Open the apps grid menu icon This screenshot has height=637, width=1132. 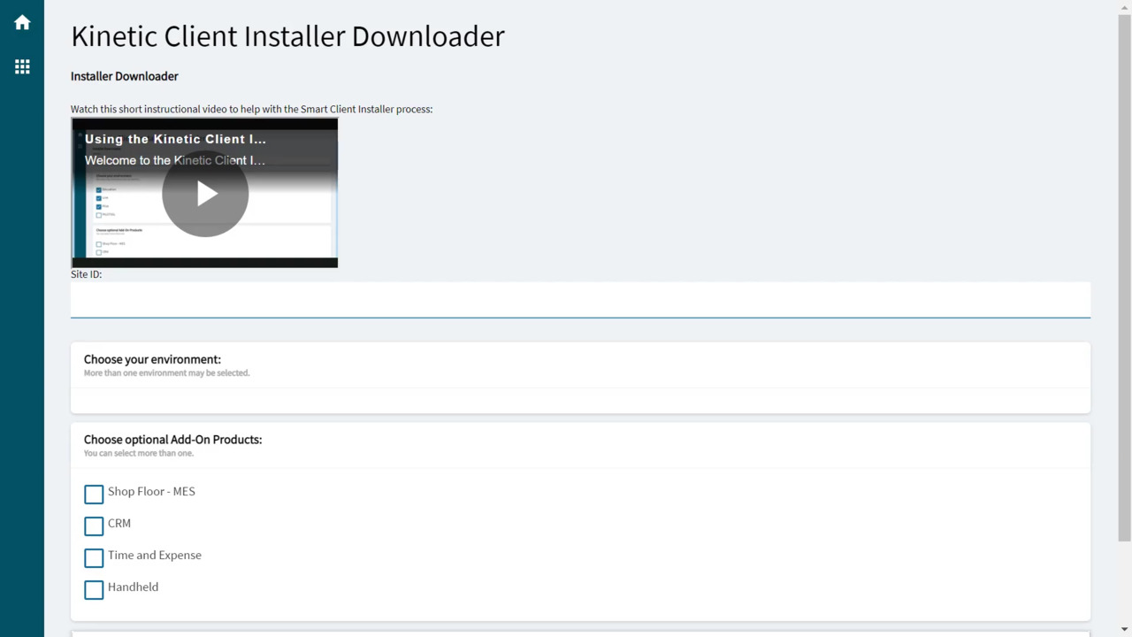point(22,66)
